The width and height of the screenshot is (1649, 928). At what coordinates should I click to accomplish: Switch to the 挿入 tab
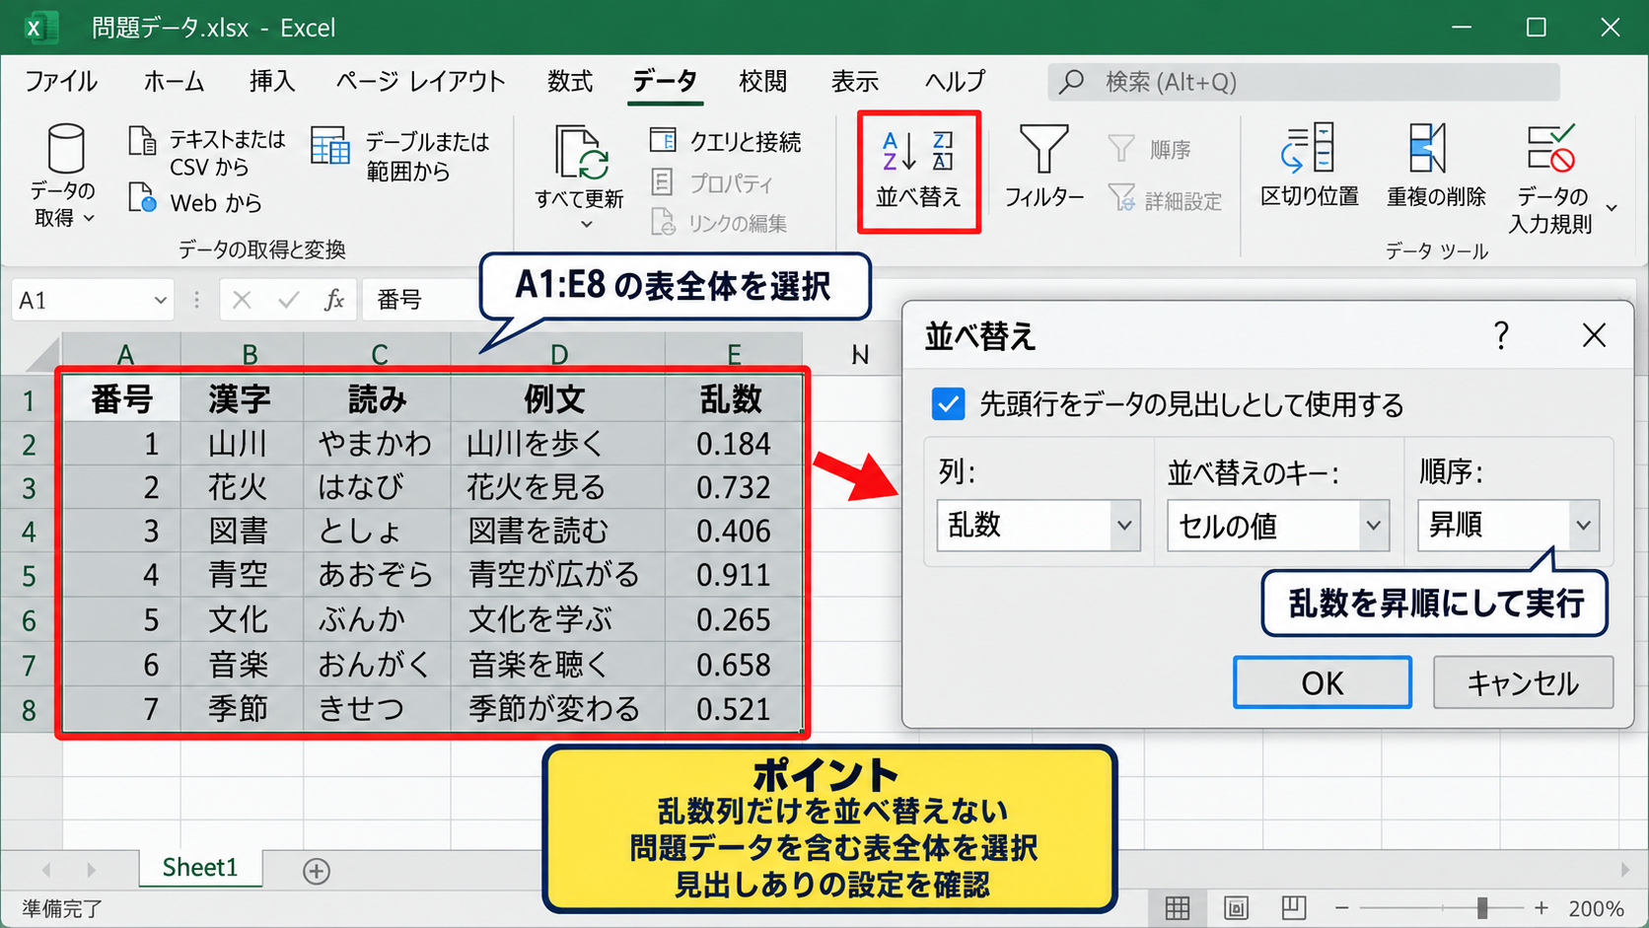pyautogui.click(x=272, y=81)
